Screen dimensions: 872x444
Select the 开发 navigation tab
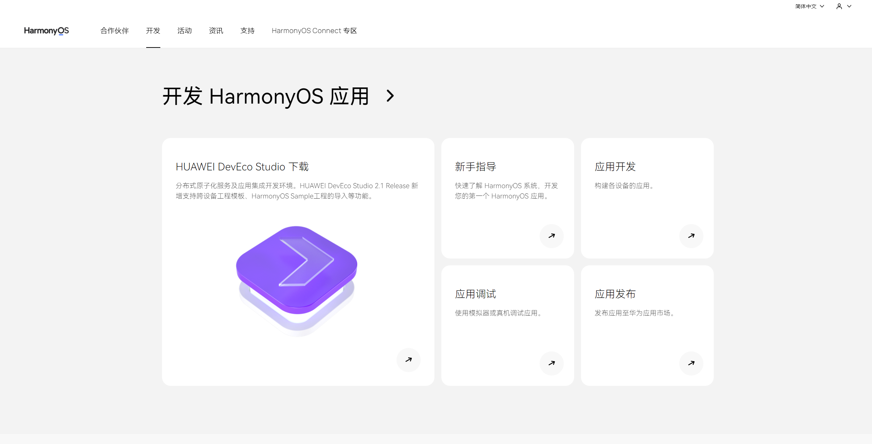point(153,31)
